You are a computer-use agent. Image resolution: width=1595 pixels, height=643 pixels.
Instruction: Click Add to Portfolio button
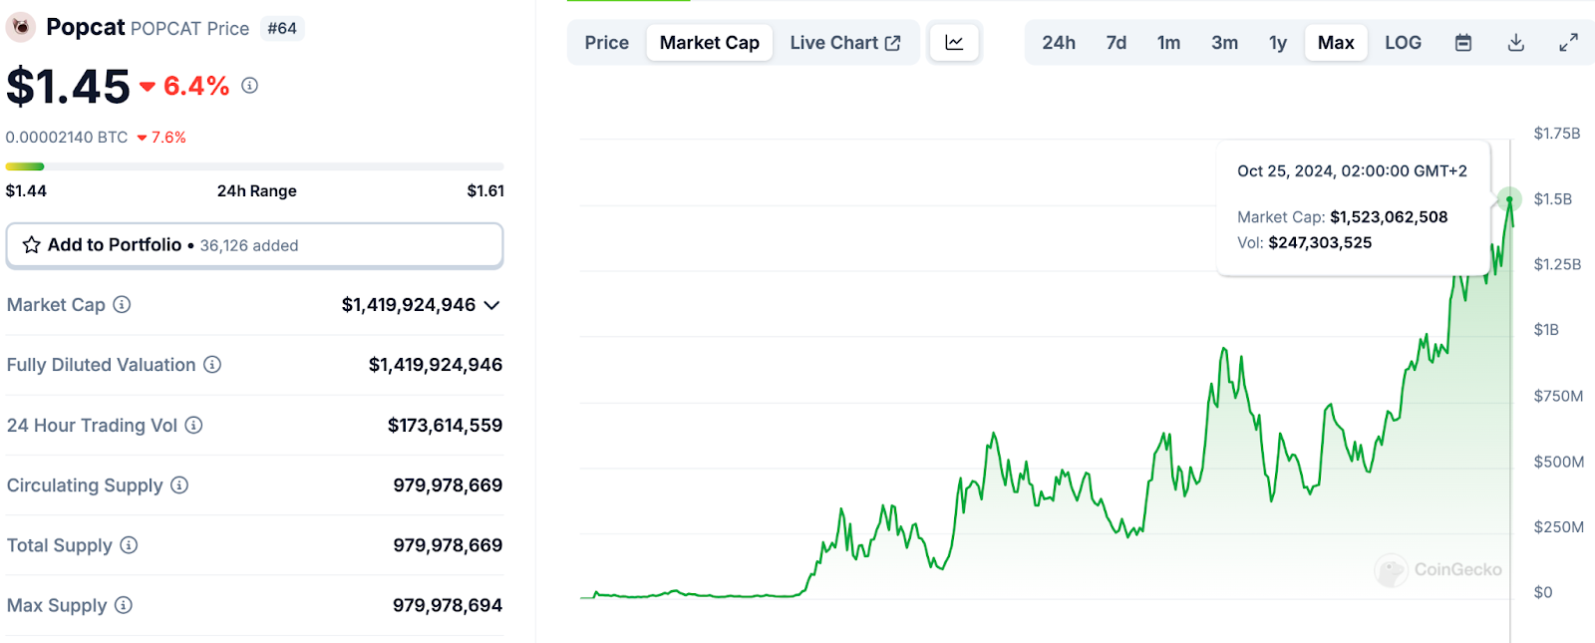tap(254, 245)
